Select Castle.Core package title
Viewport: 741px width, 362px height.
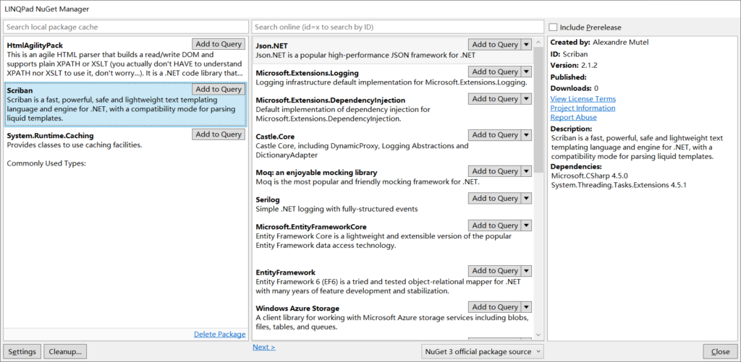point(275,137)
